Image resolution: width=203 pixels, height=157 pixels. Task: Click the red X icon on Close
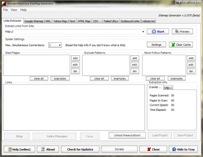(149, 149)
